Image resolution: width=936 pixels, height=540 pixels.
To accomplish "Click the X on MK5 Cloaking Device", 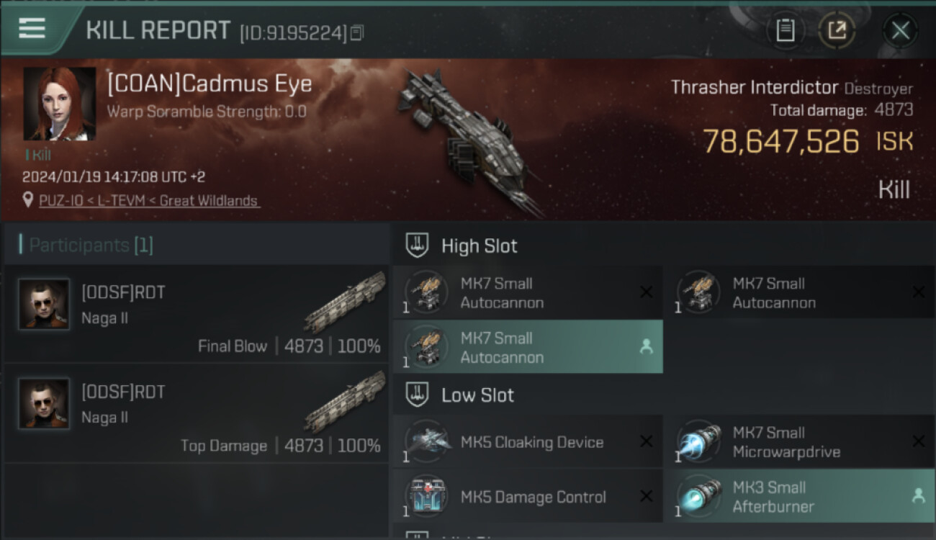I will pyautogui.click(x=646, y=441).
